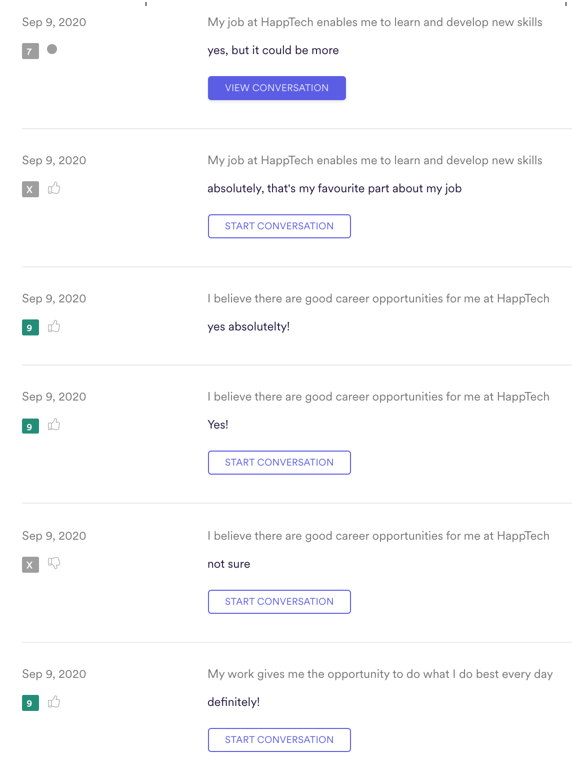Click thumbs-up icon beside 'yes absolutelty!' comment
The image size is (572, 764).
point(54,326)
